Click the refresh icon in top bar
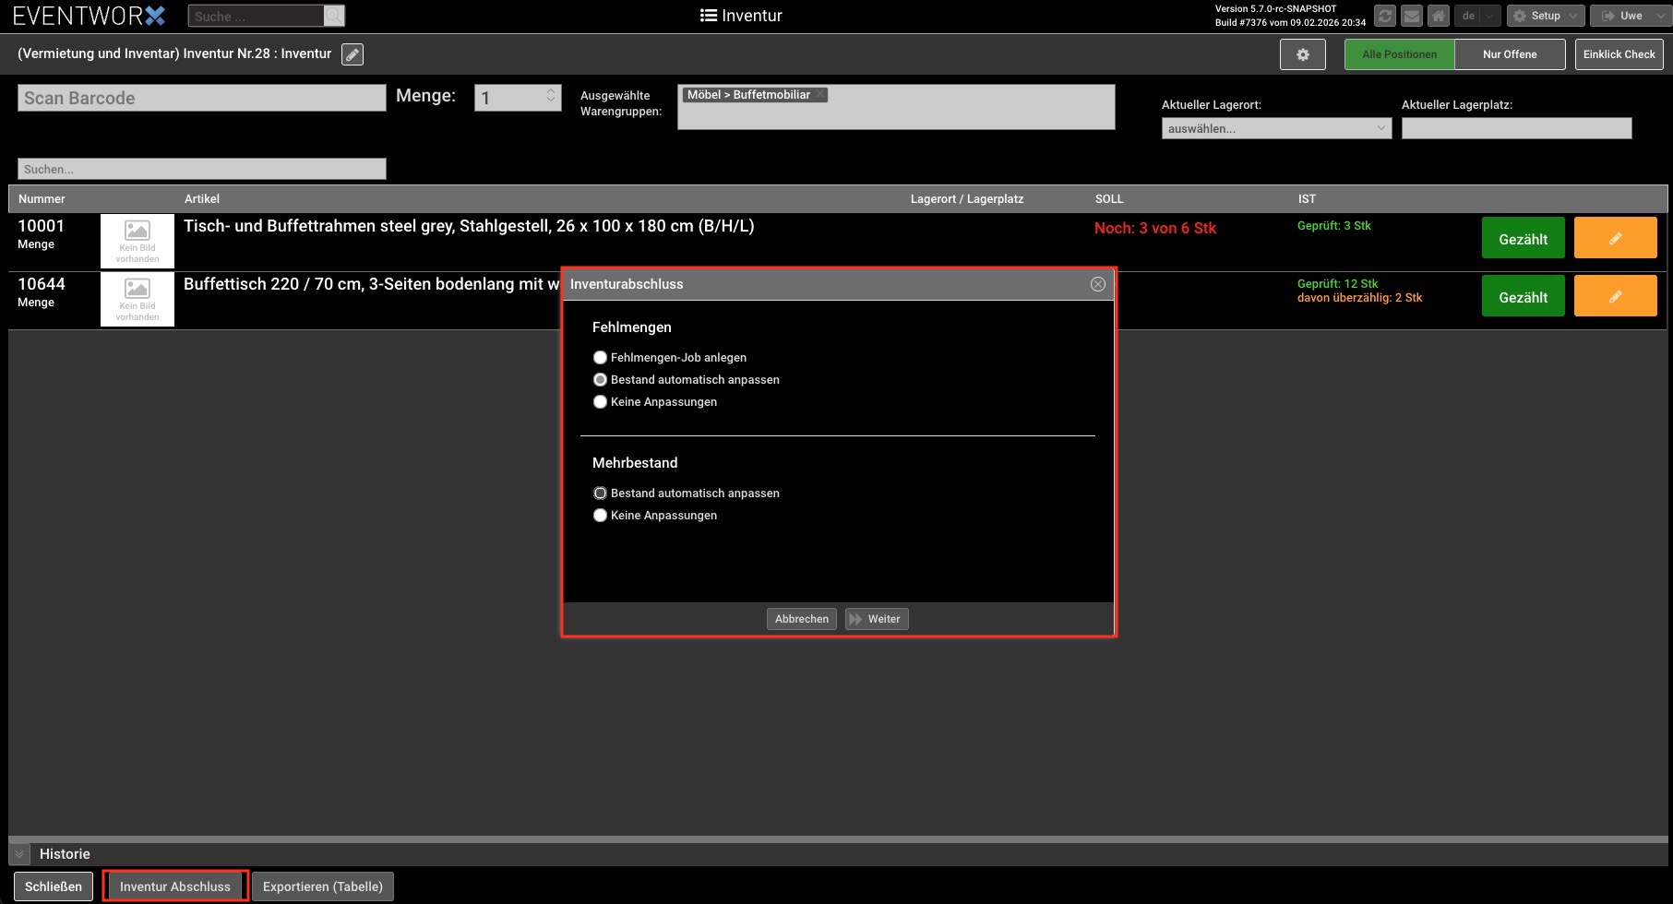The height and width of the screenshot is (904, 1673). point(1384,16)
